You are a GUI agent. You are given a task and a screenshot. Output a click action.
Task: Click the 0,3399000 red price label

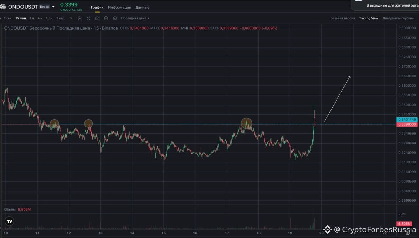407,125
